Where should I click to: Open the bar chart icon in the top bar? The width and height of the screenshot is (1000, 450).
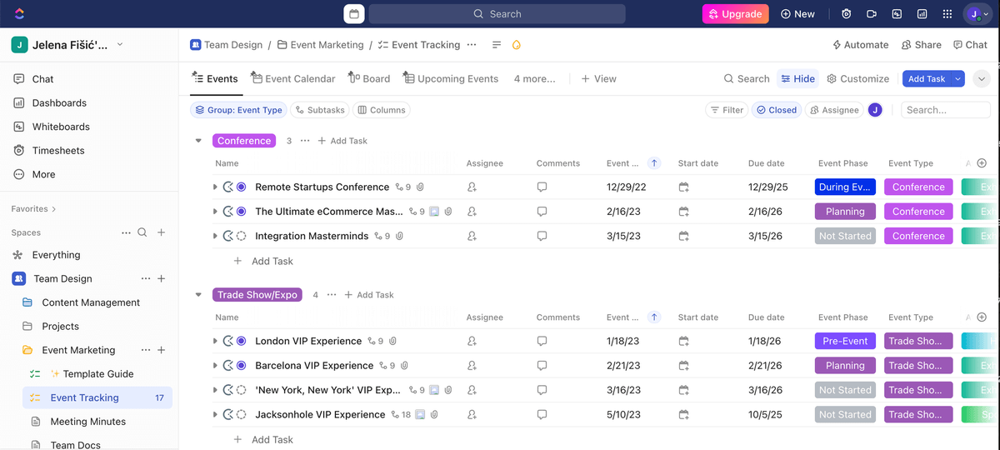click(922, 14)
